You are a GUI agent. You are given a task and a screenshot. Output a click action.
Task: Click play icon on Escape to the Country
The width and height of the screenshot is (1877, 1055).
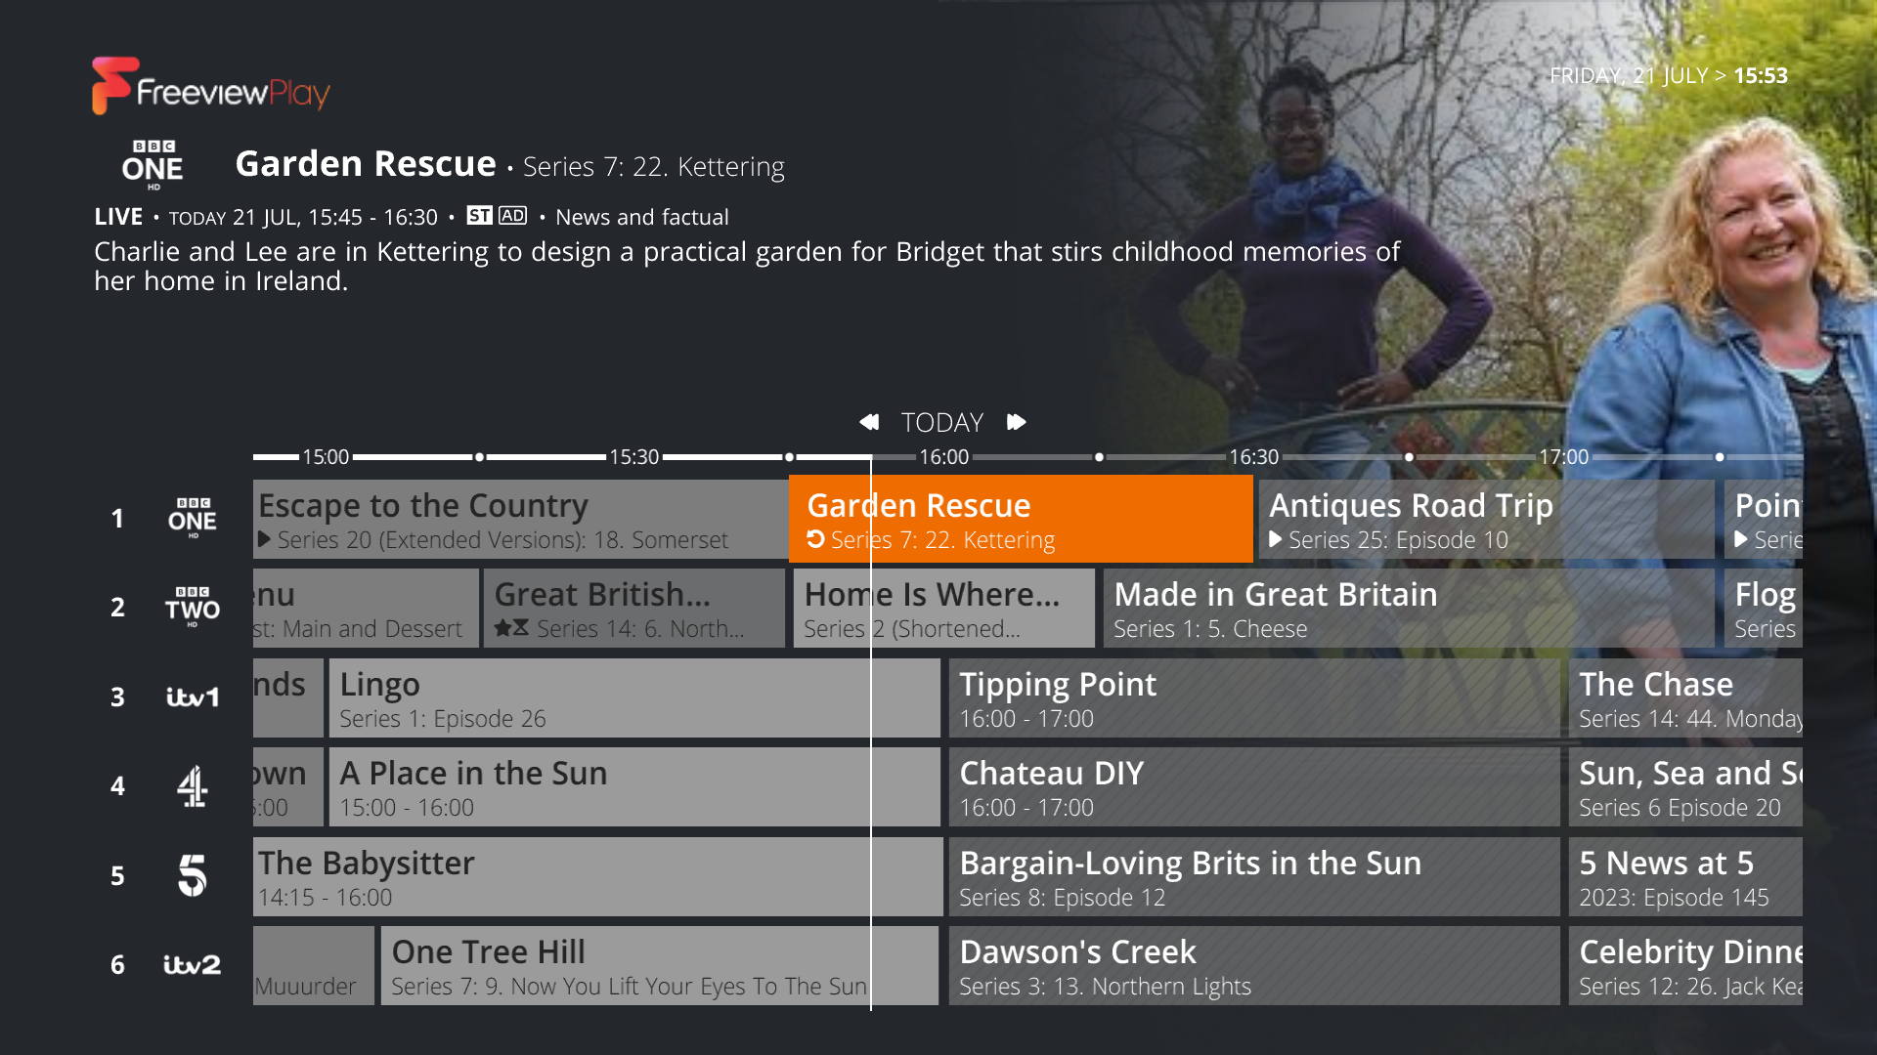[265, 539]
